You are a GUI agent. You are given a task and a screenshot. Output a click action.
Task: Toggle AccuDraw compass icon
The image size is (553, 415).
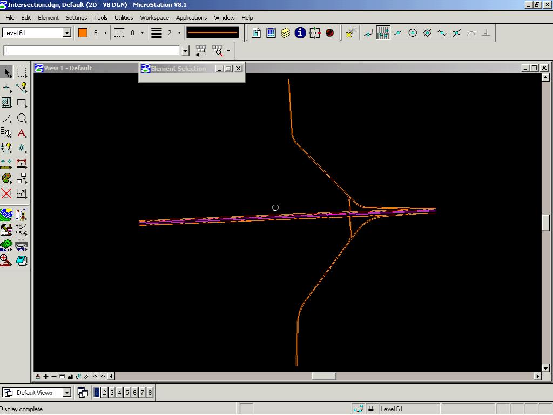pyautogui.click(x=315, y=33)
